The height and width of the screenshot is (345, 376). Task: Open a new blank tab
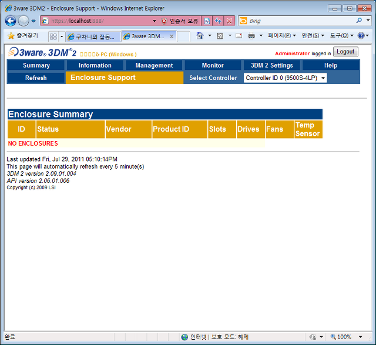(184, 36)
